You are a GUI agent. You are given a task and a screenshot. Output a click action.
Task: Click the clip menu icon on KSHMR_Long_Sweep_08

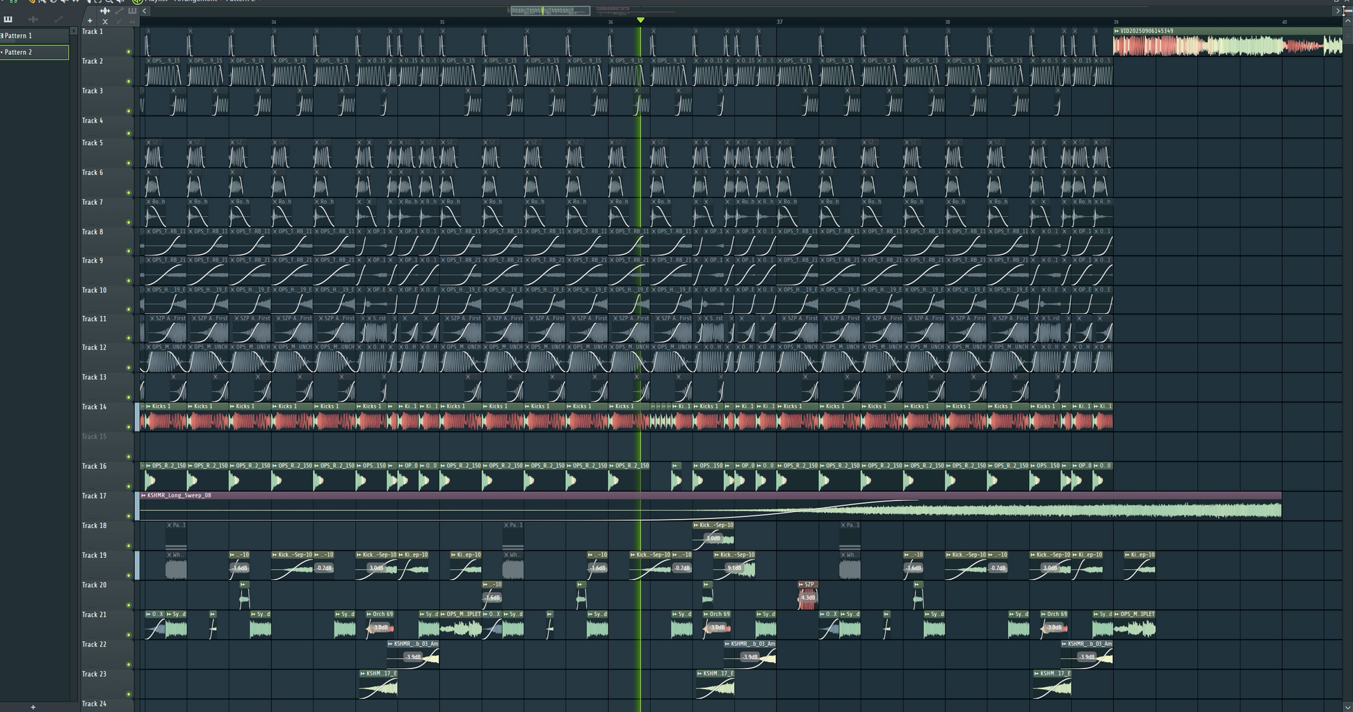click(x=143, y=496)
